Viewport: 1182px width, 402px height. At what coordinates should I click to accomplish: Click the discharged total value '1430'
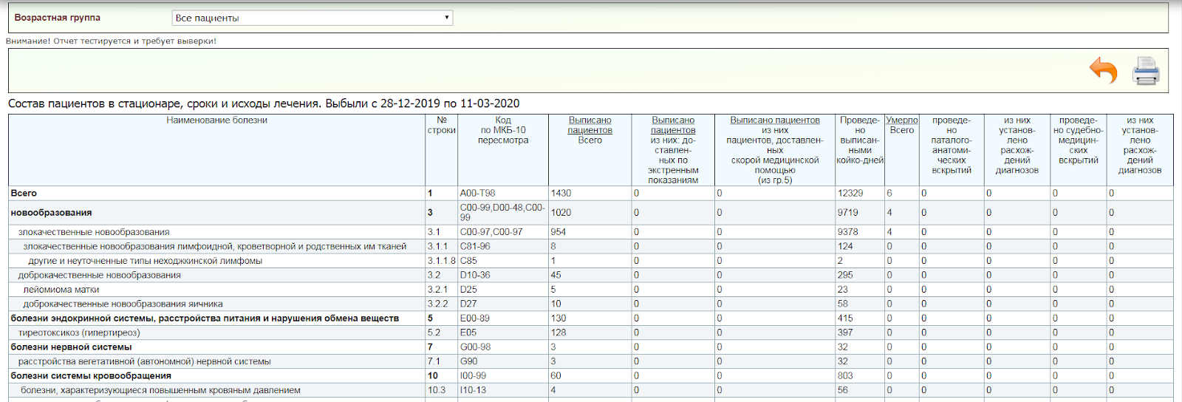561,193
